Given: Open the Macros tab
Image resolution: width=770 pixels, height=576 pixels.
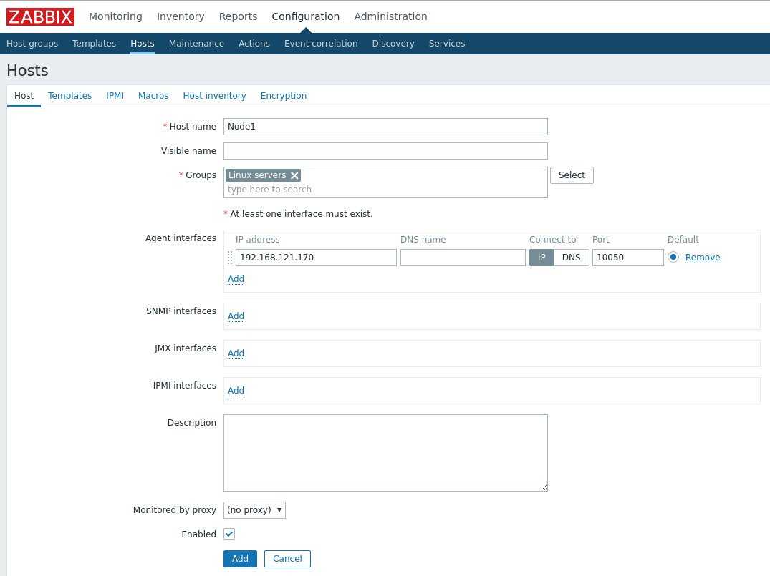Looking at the screenshot, I should (153, 96).
